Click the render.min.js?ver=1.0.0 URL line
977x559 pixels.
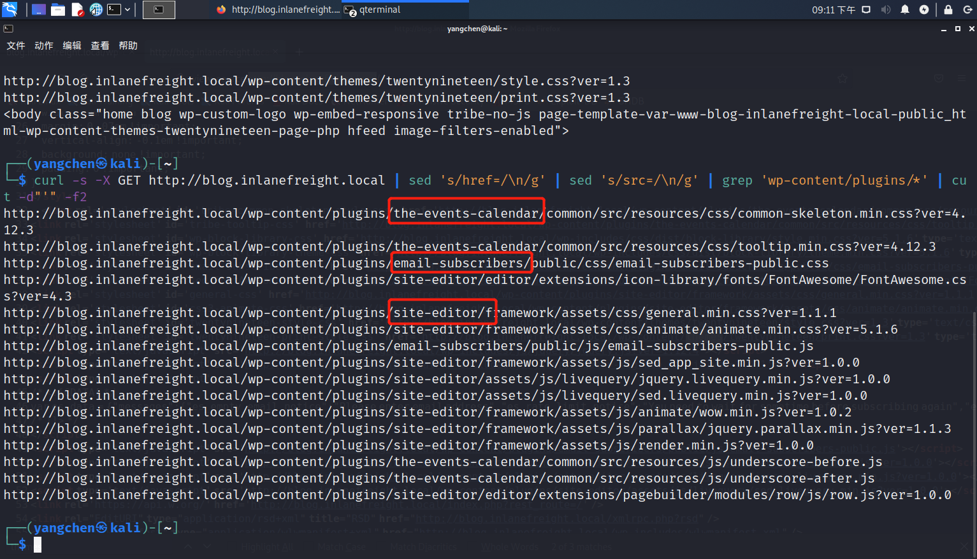pos(409,445)
